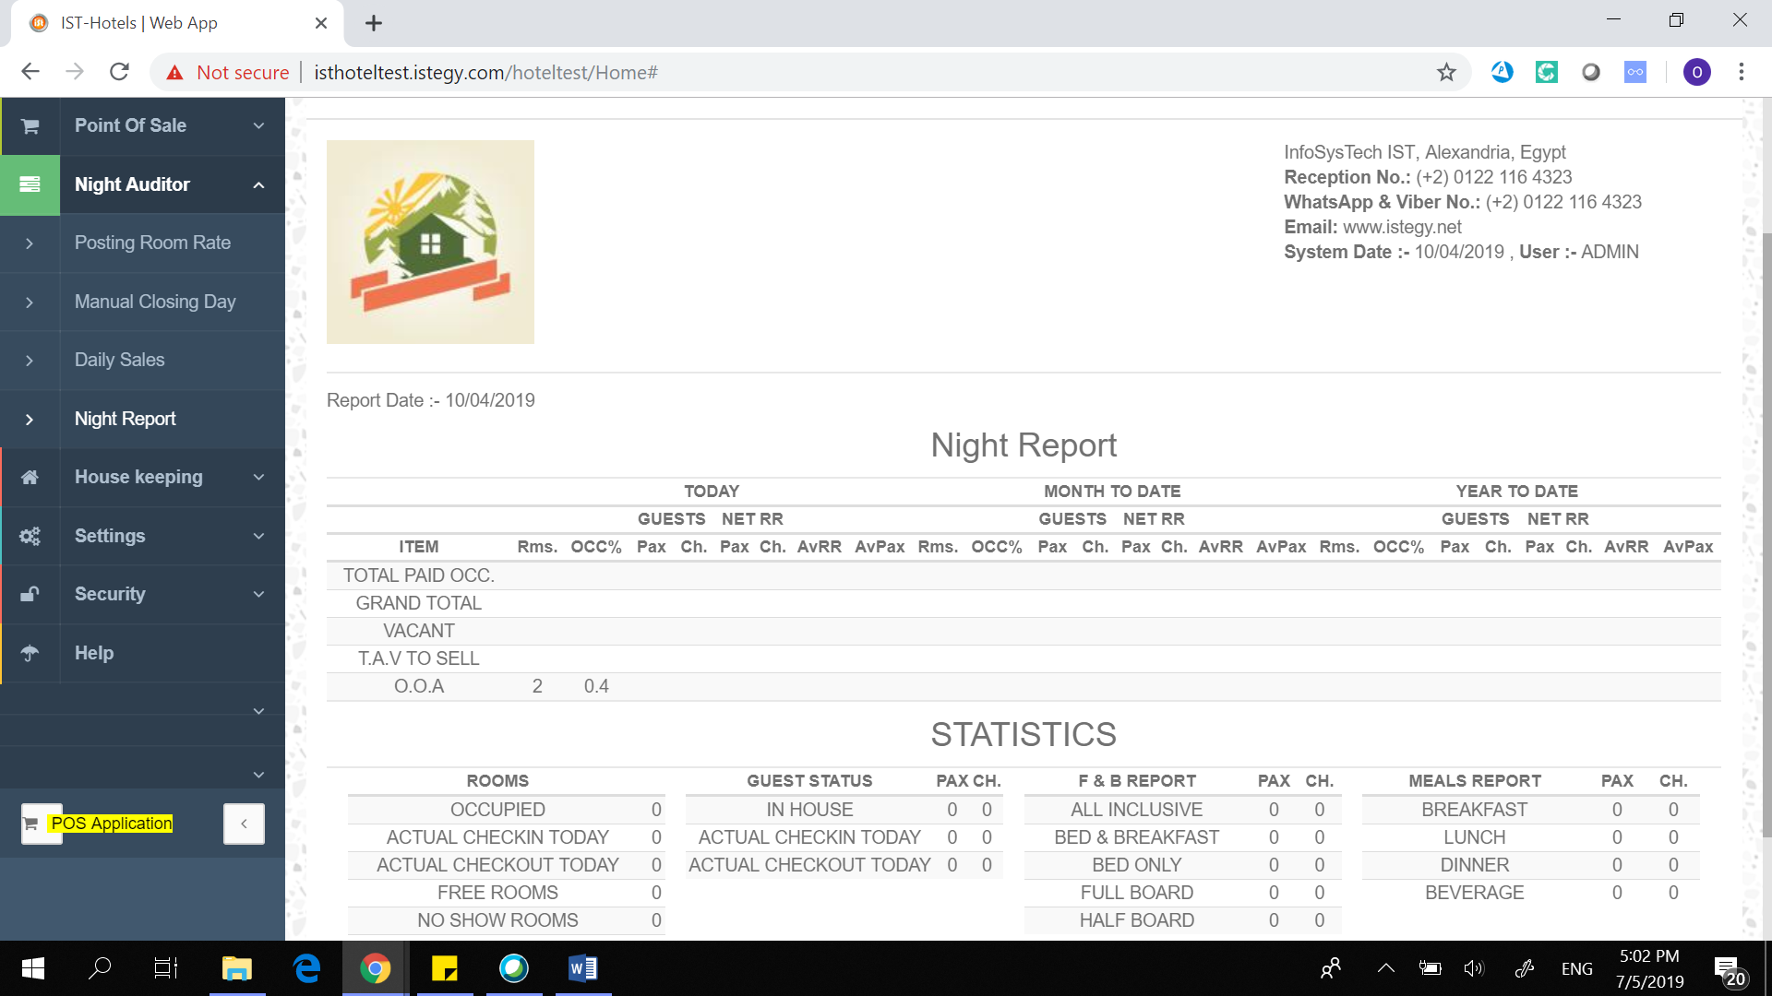Click the Point Of Sale cart icon
The image size is (1772, 996).
(x=30, y=126)
